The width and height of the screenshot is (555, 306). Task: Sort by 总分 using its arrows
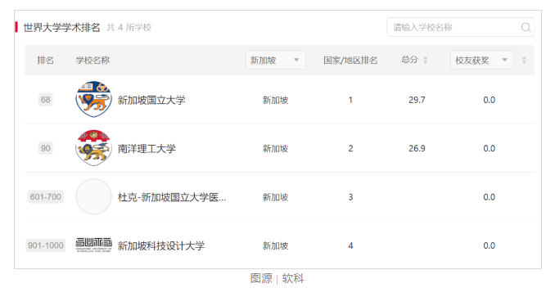(x=426, y=61)
